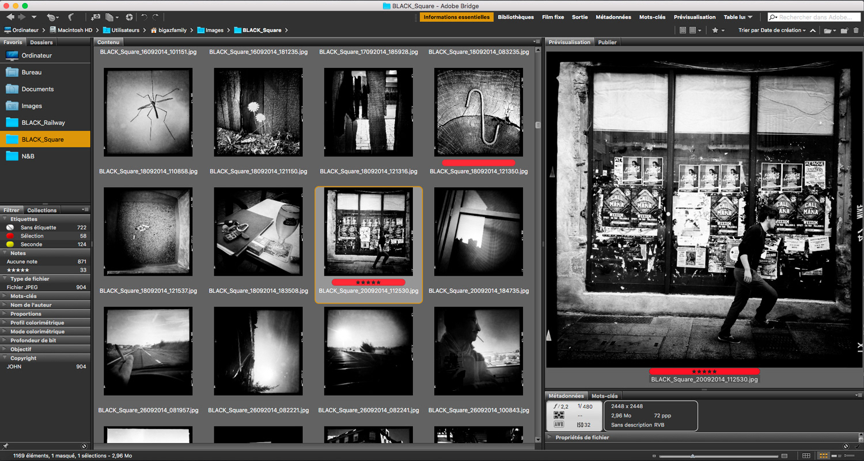Switch to thumbnails view icon

coord(824,456)
